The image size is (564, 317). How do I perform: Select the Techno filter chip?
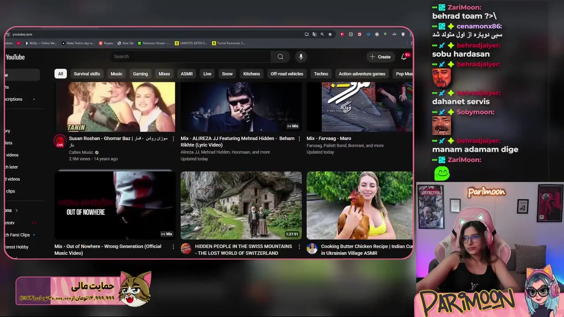pyautogui.click(x=321, y=74)
